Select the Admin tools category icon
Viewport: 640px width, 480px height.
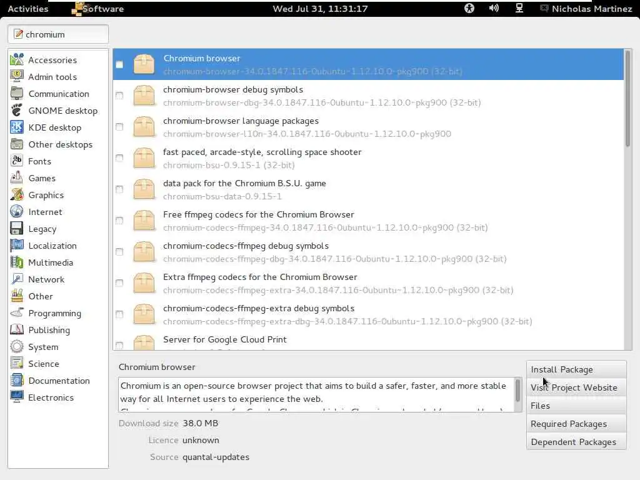[x=17, y=76]
